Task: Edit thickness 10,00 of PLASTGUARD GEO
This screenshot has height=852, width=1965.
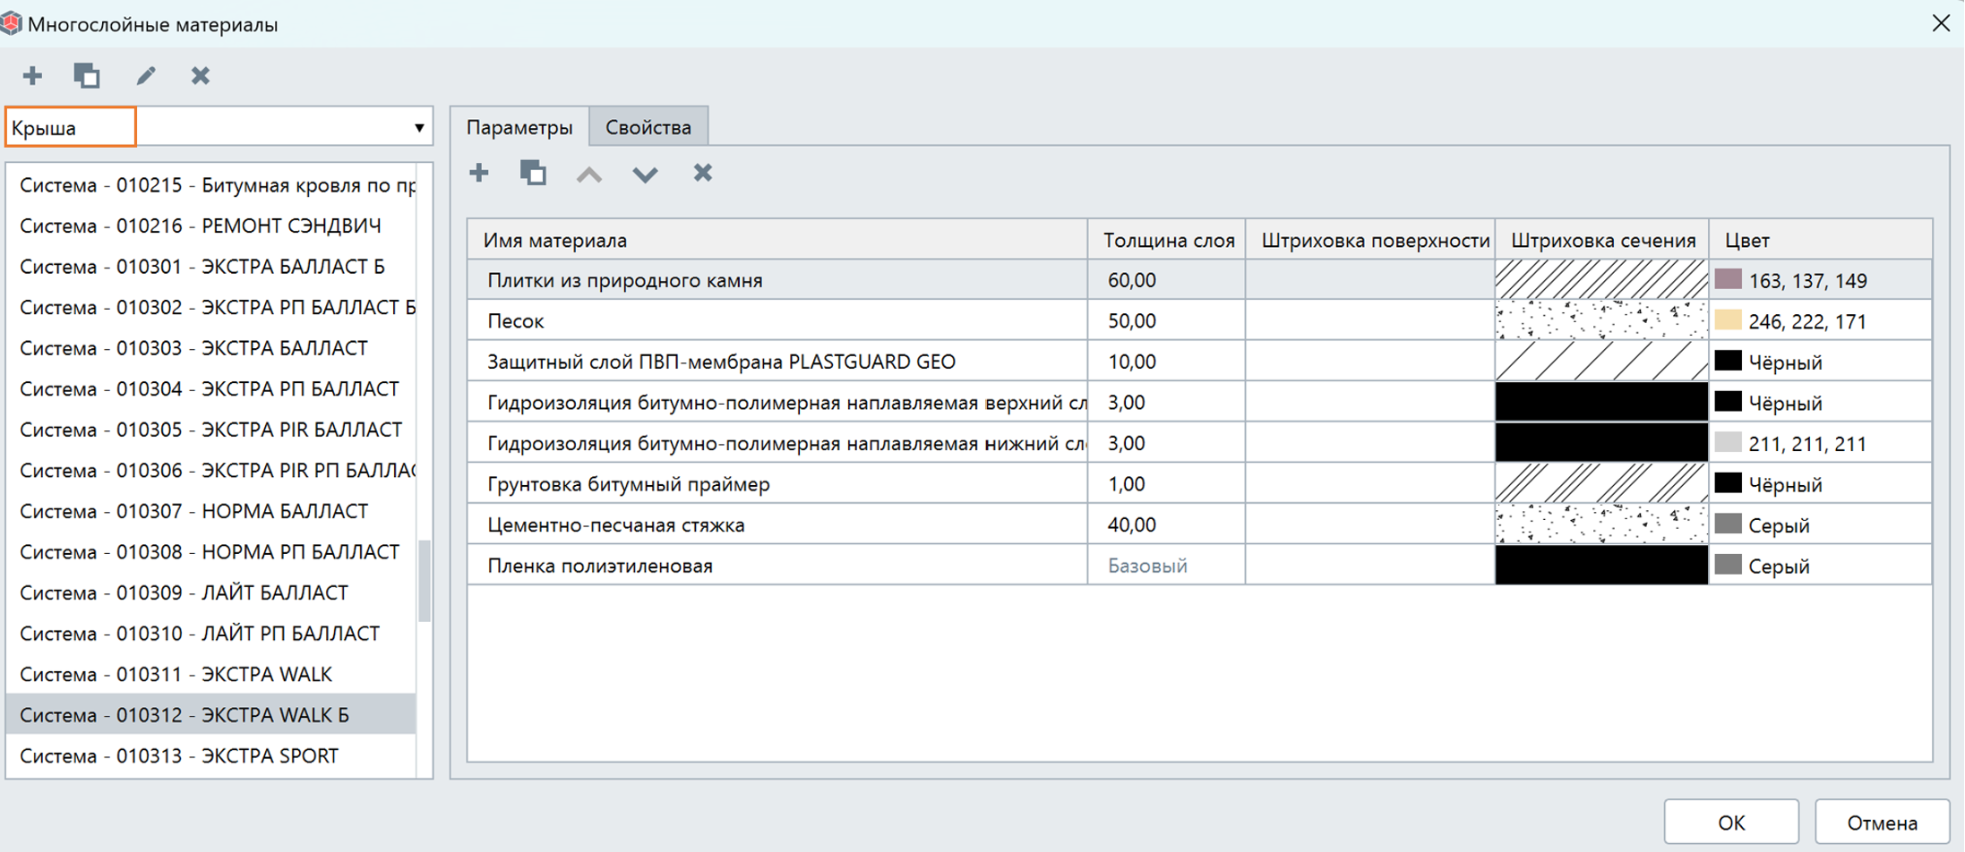Action: coord(1167,362)
